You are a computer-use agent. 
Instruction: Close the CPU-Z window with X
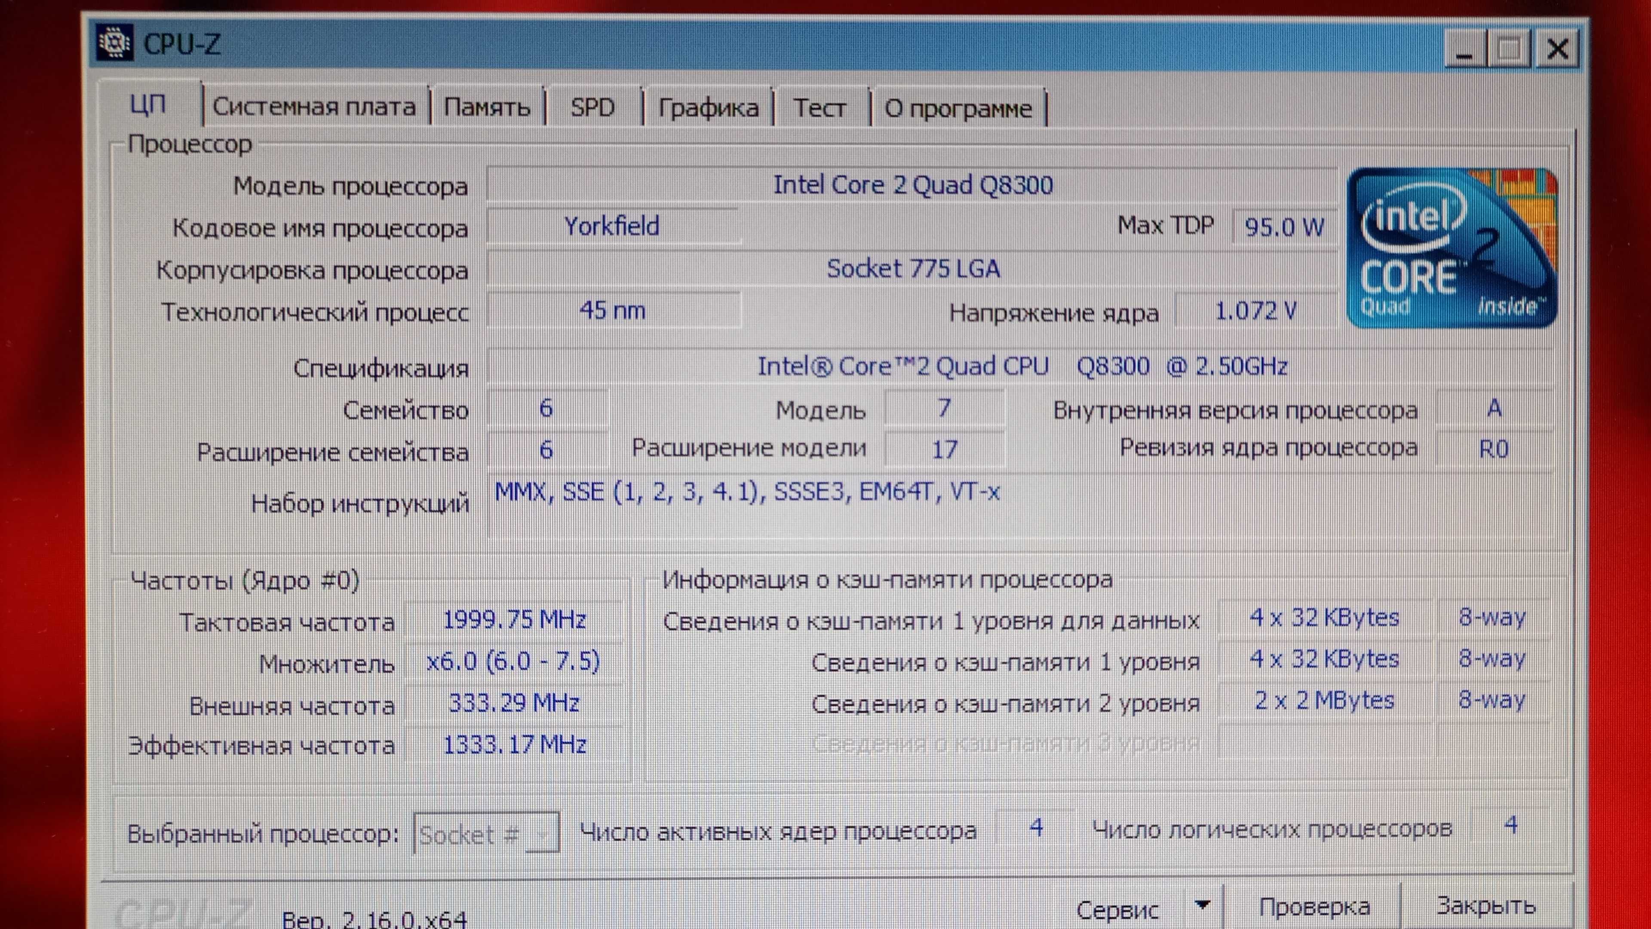1557,49
